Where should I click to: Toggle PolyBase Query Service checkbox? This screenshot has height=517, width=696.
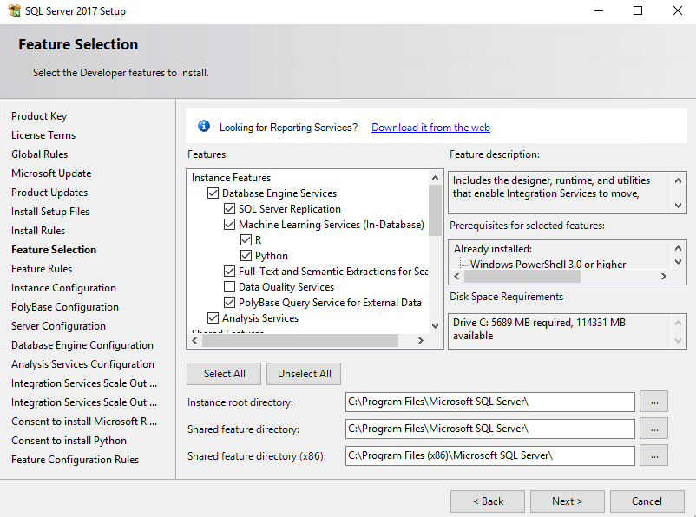point(229,302)
